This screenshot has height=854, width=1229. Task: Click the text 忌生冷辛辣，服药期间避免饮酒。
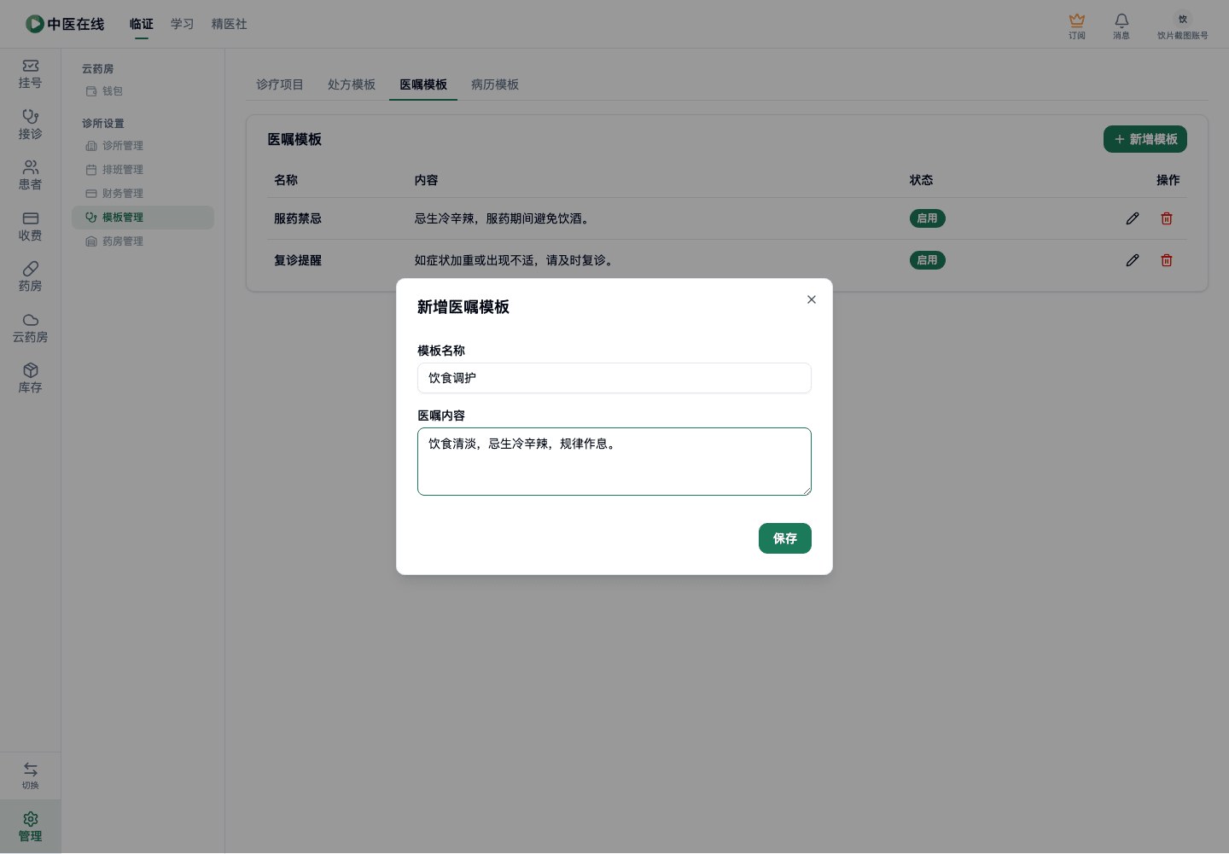coord(504,218)
